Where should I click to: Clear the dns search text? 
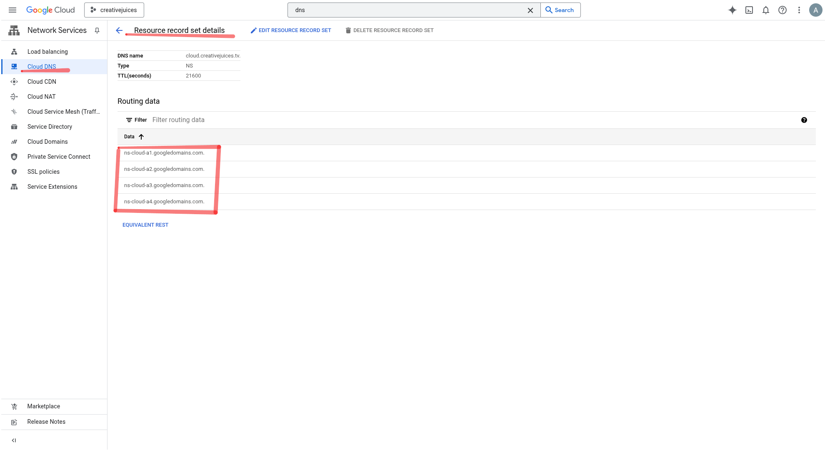[x=530, y=10]
